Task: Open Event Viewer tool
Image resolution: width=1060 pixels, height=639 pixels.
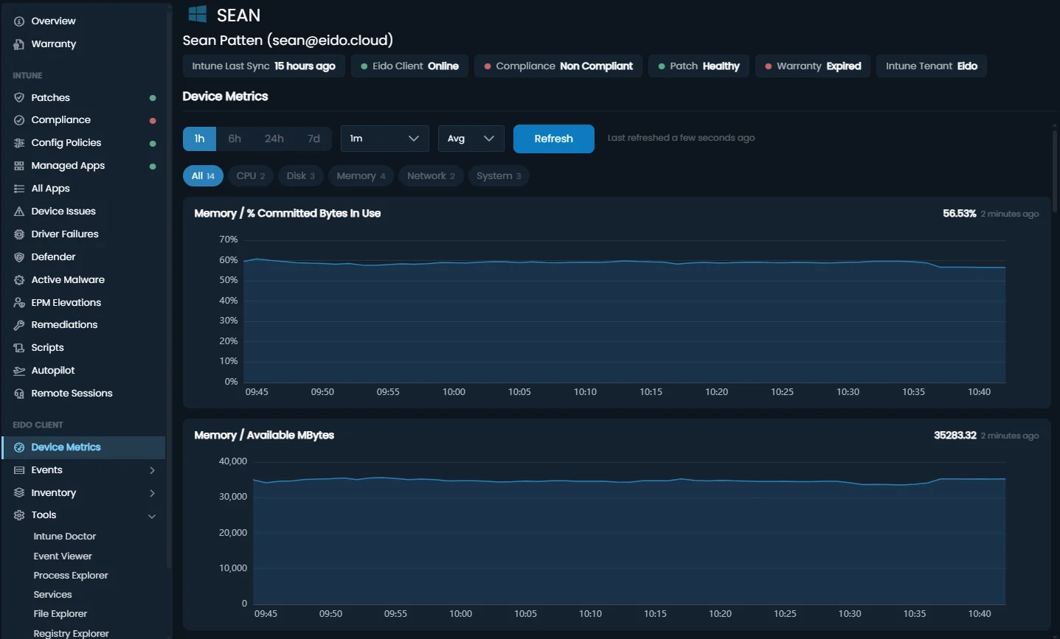Action: tap(63, 556)
